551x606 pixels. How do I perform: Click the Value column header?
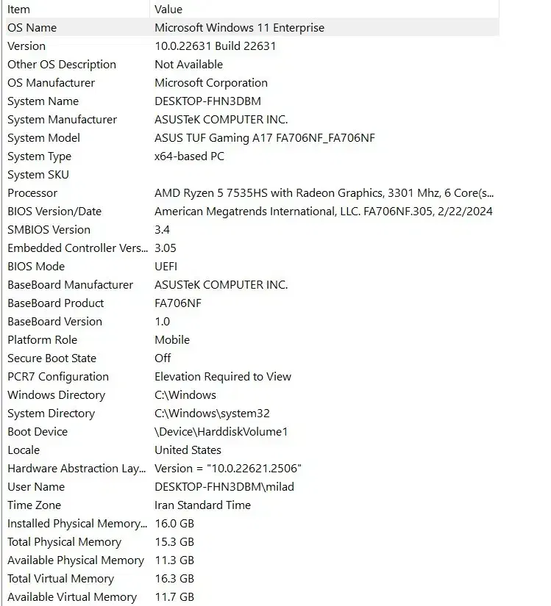pyautogui.click(x=168, y=9)
